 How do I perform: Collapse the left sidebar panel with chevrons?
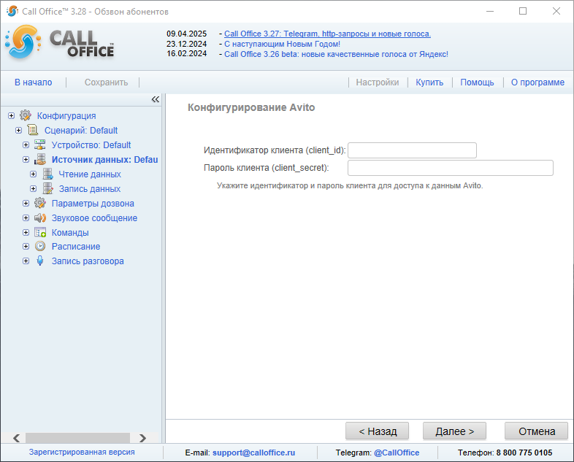point(155,99)
